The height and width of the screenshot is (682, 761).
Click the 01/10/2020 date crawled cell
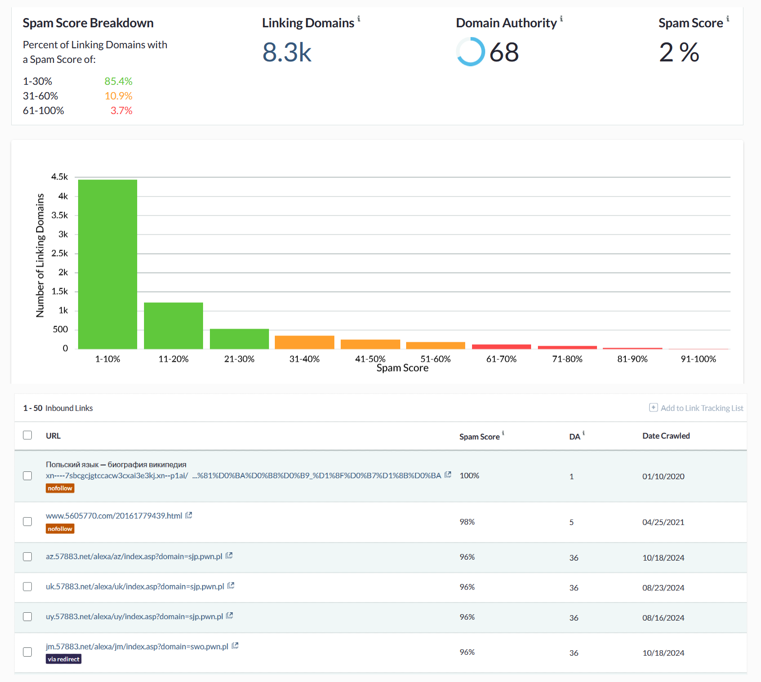(x=663, y=476)
